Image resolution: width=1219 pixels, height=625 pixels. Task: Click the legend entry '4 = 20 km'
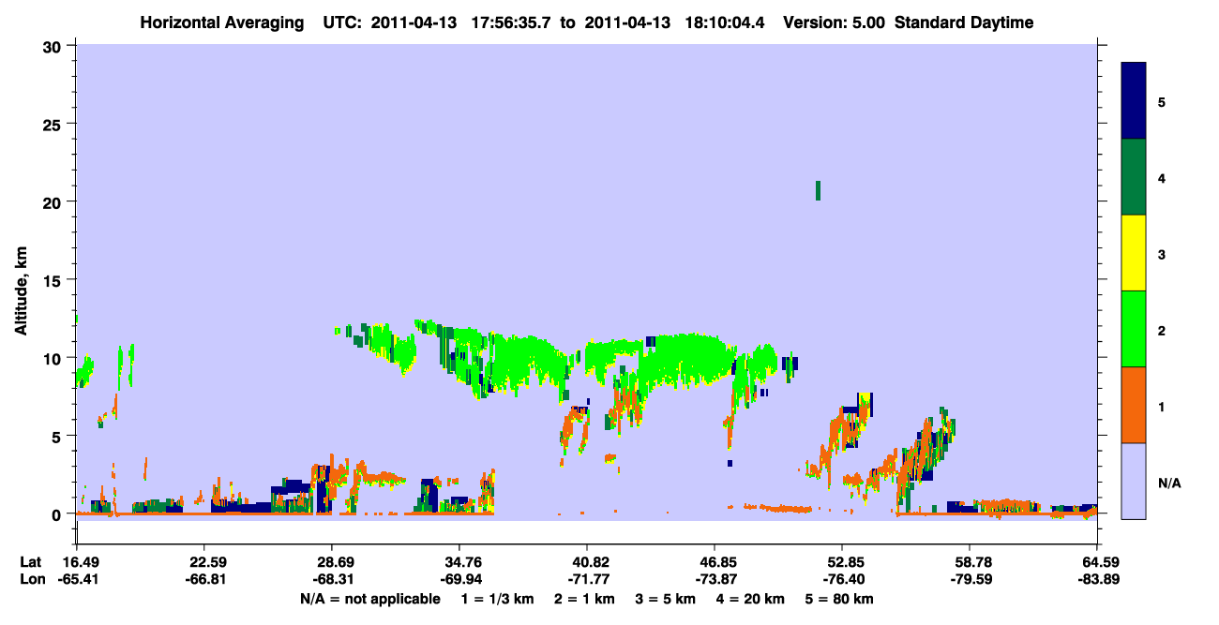(x=749, y=598)
